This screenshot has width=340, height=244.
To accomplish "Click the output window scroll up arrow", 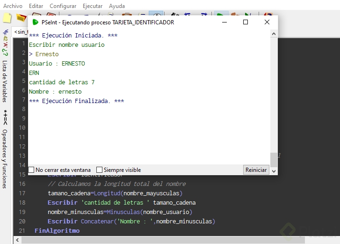I will point(274,34).
